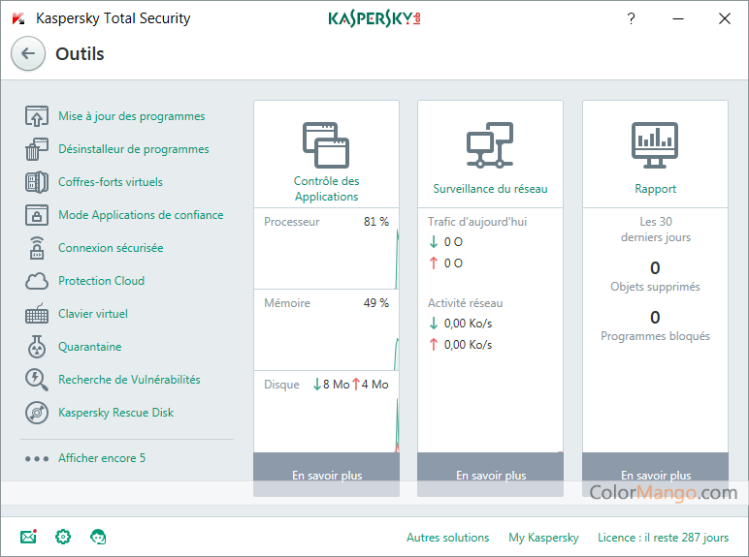The width and height of the screenshot is (749, 557).
Task: Click the Disque activity graph
Action: point(326,412)
